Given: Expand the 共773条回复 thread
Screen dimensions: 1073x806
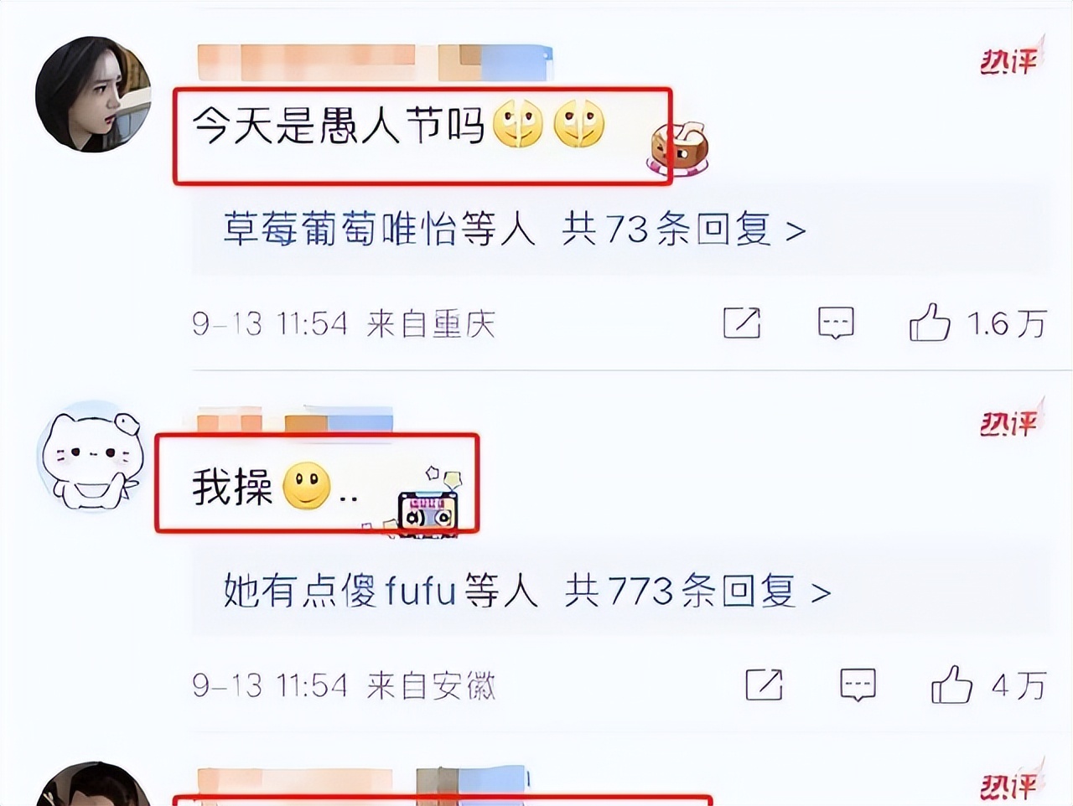Looking at the screenshot, I should [697, 591].
